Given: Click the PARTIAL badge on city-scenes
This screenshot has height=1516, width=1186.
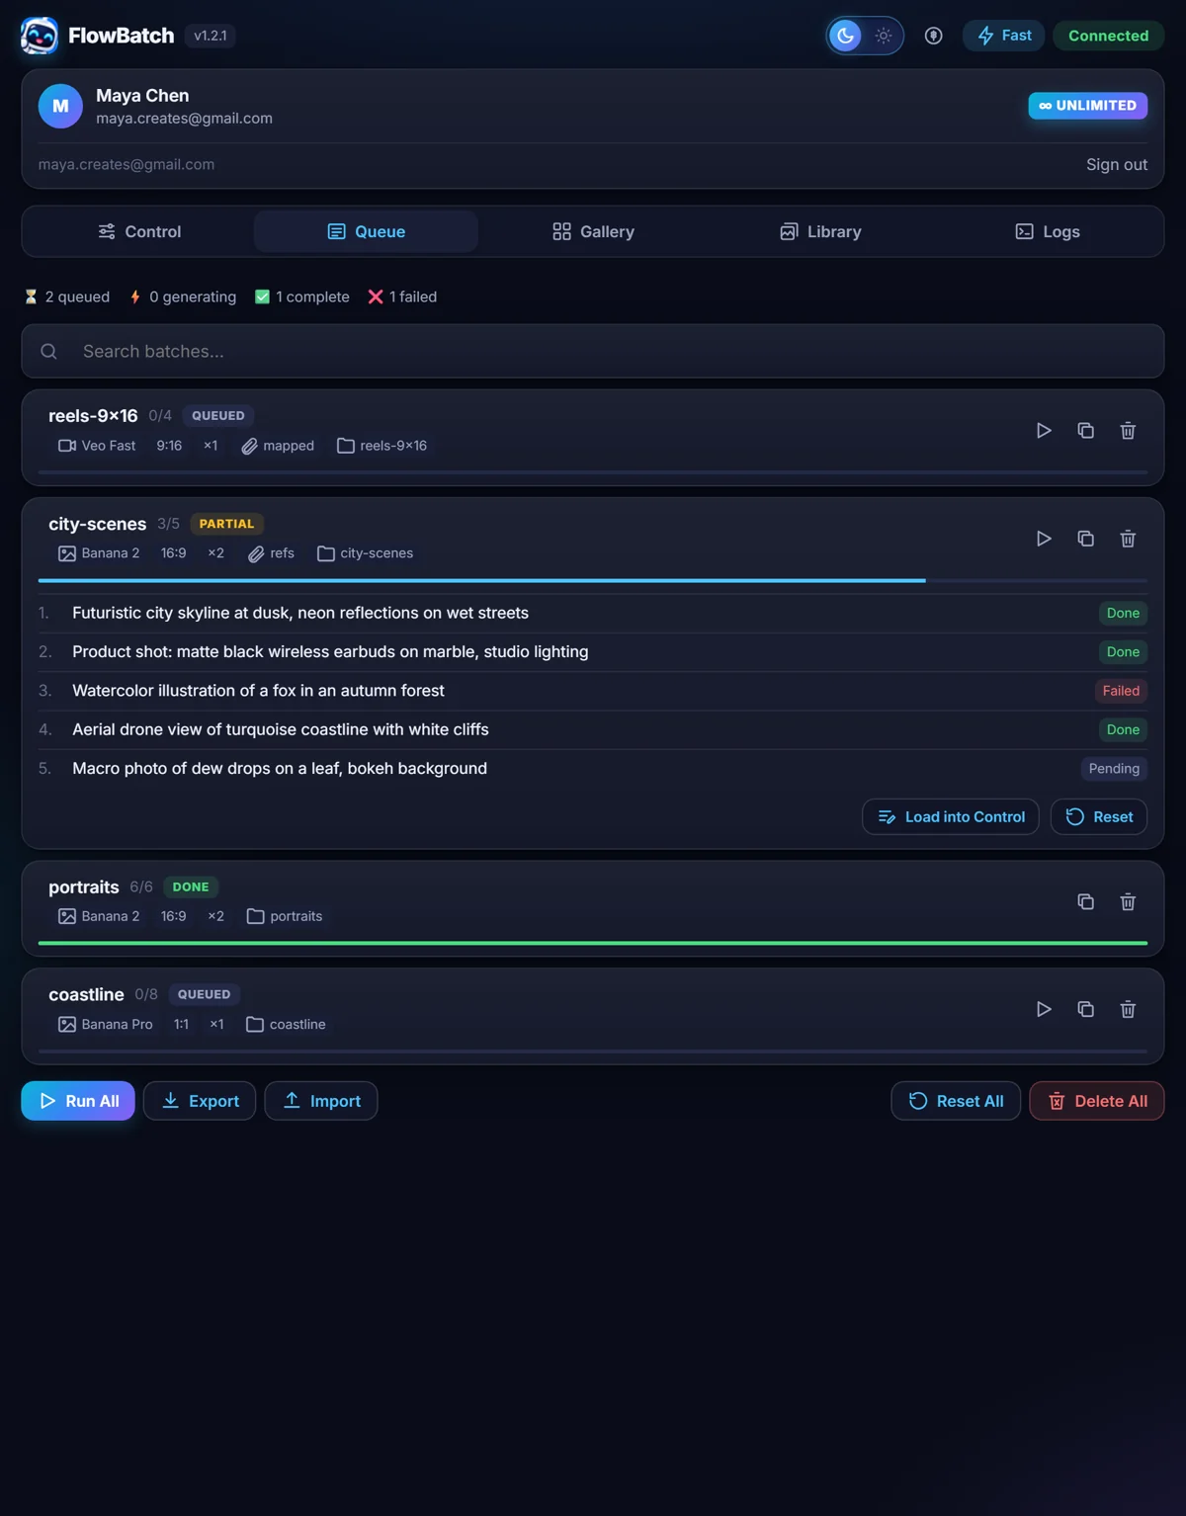Looking at the screenshot, I should coord(226,524).
